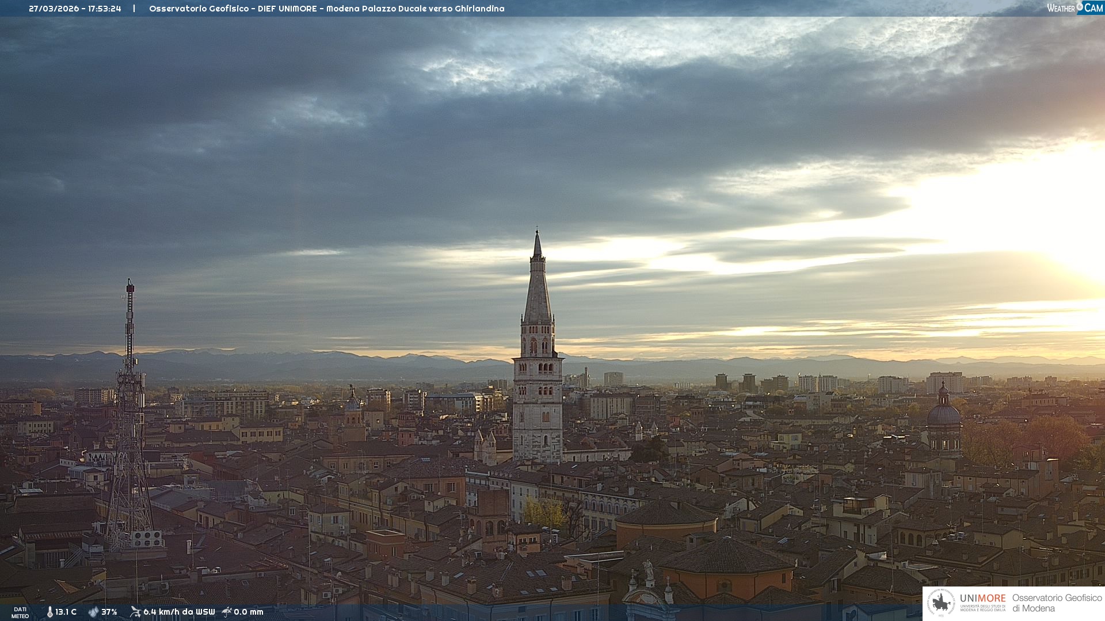Viewport: 1105px width, 621px height.
Task: Click the 37% humidity value
Action: (x=109, y=612)
